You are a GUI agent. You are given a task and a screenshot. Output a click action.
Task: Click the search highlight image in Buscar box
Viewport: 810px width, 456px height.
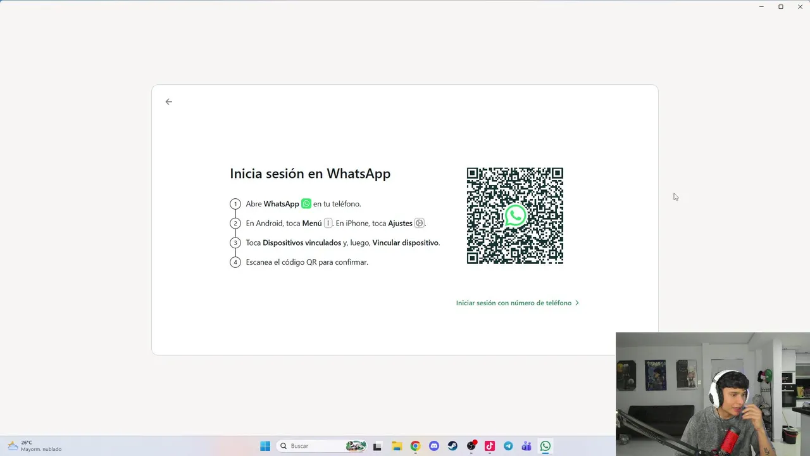click(x=356, y=446)
